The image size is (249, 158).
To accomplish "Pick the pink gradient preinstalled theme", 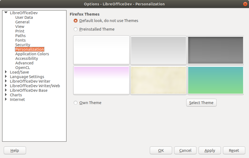I will (101, 80).
